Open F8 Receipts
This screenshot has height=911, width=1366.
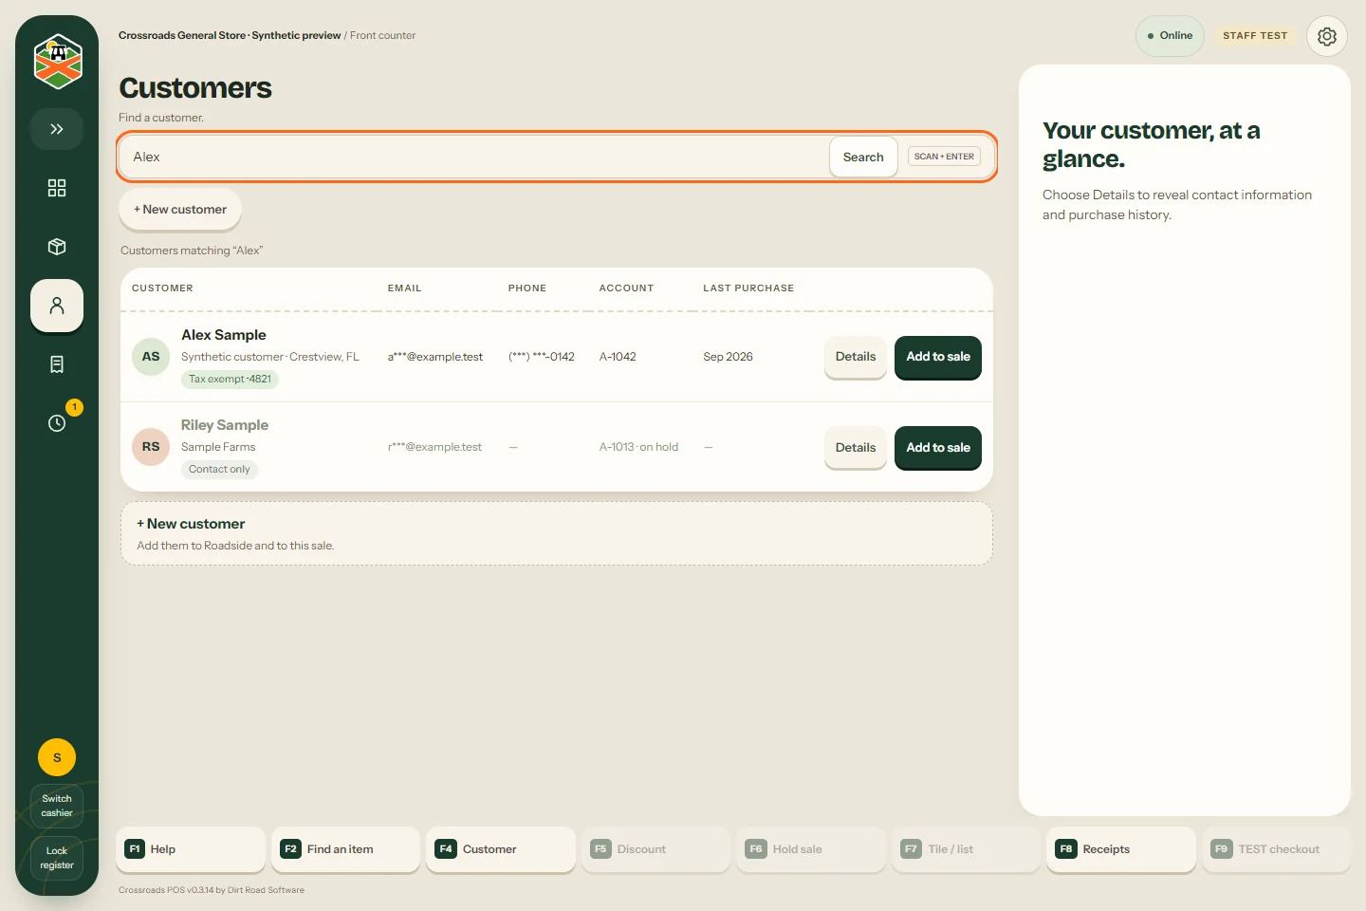1121,849
